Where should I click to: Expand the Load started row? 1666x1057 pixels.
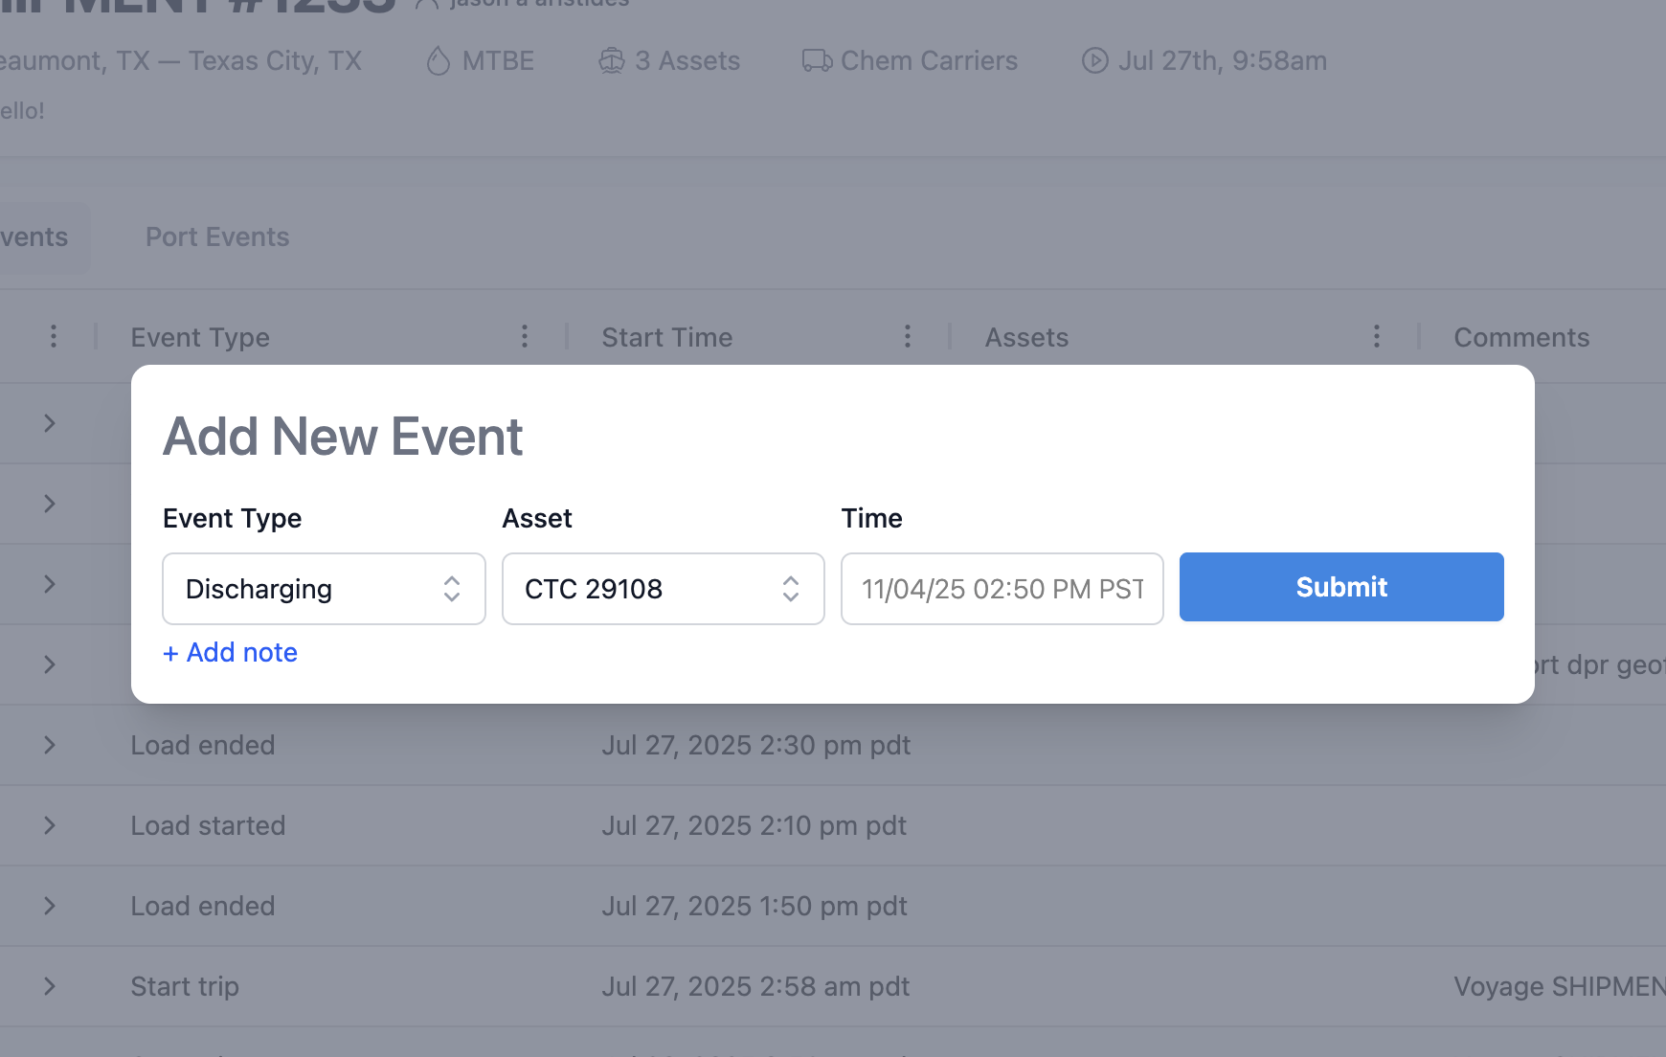(x=50, y=825)
